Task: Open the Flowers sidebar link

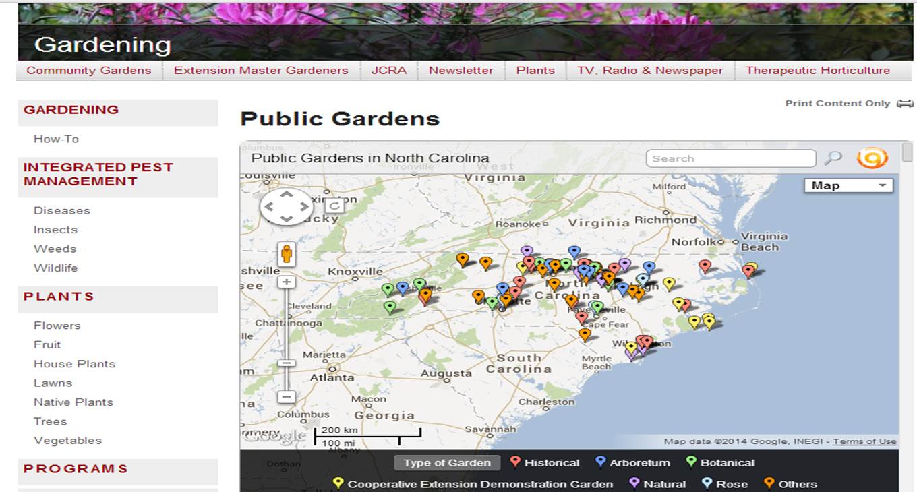Action: pos(57,326)
